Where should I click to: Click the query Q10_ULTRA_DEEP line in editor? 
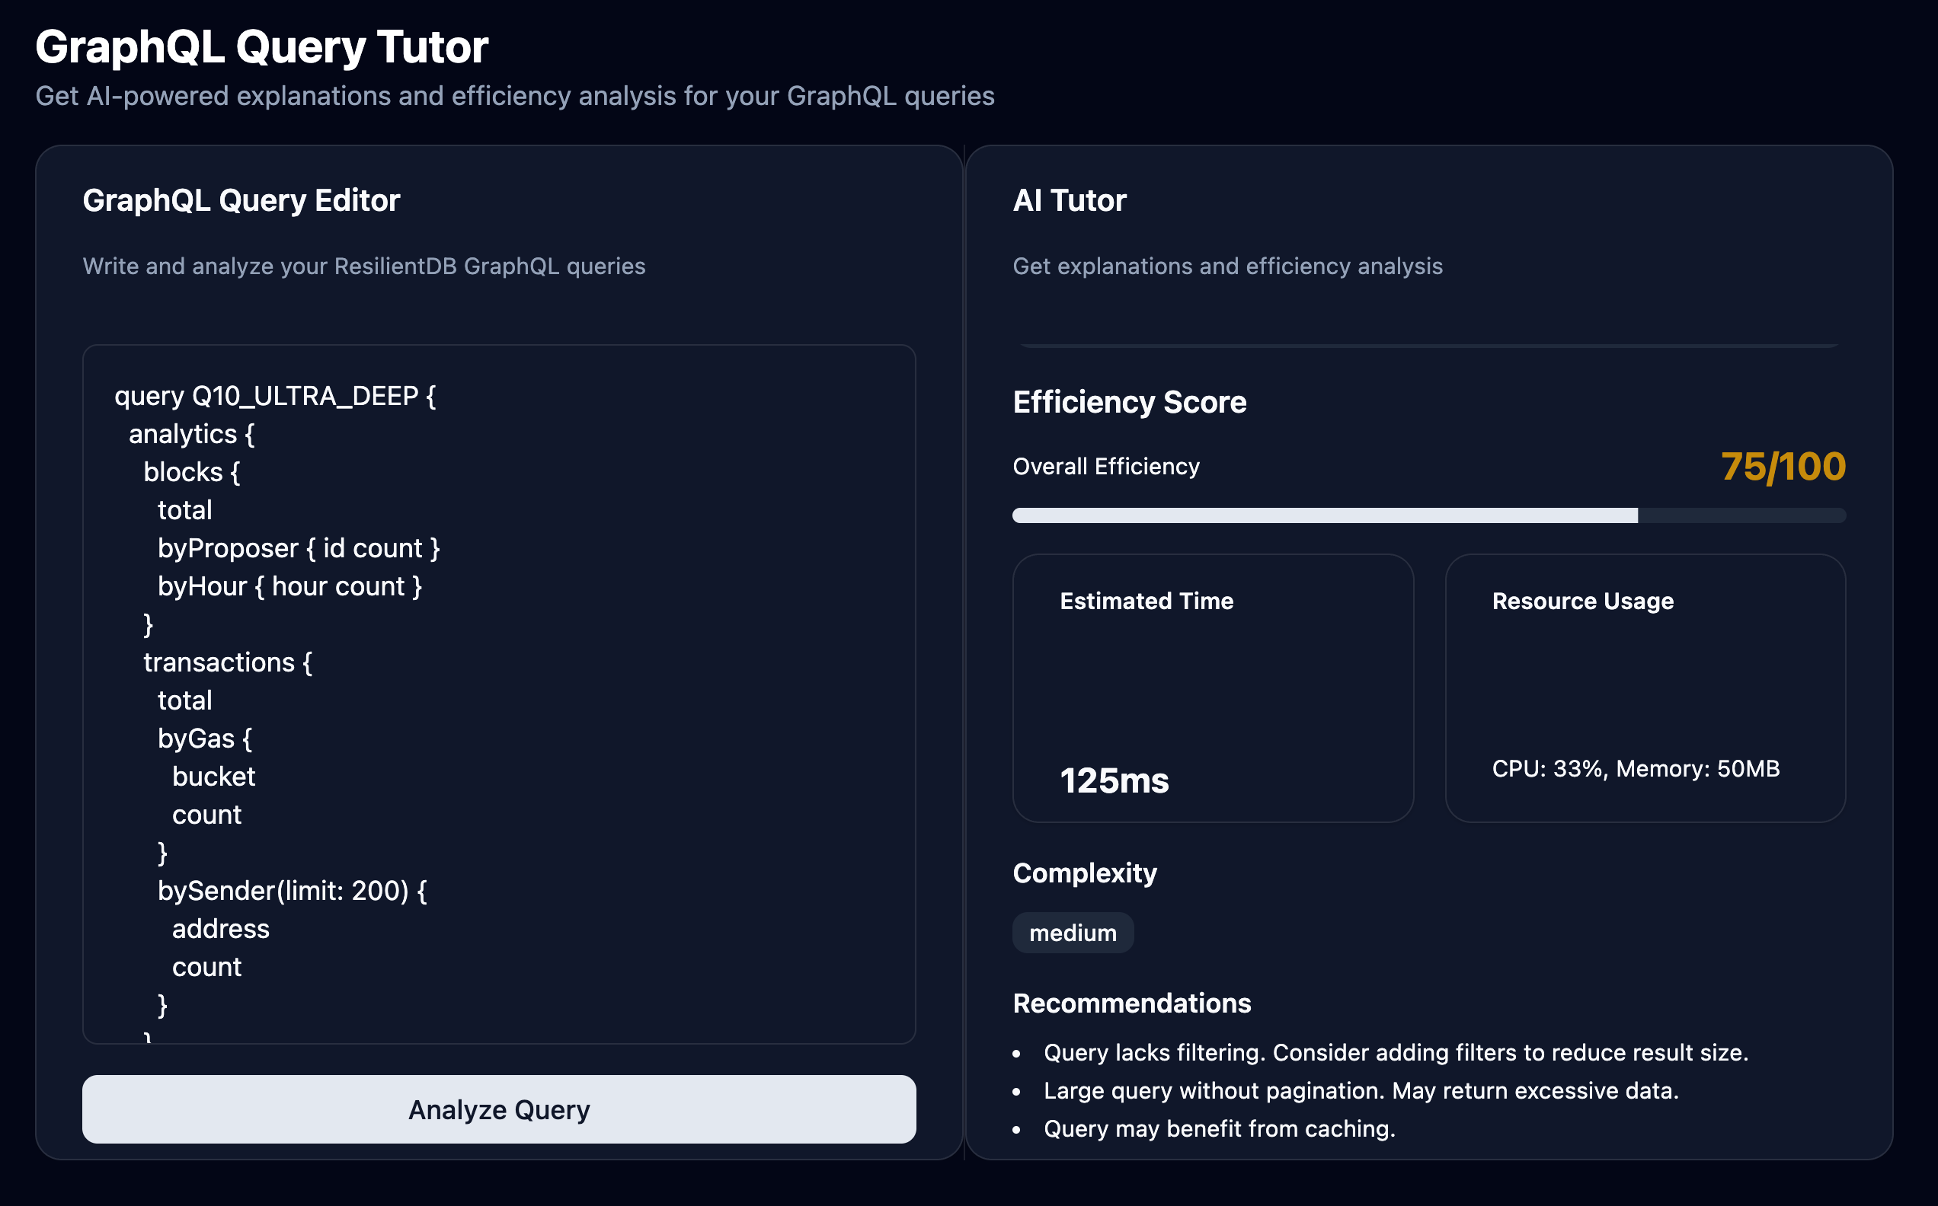coord(275,396)
